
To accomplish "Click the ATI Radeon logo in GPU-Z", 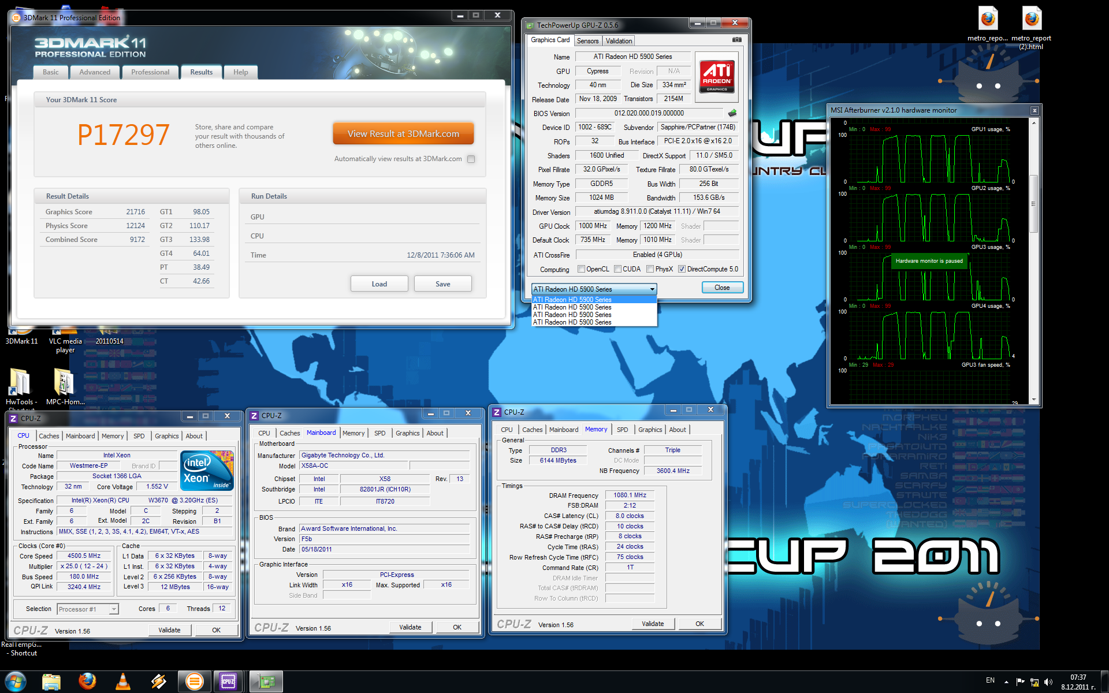I will (716, 77).
